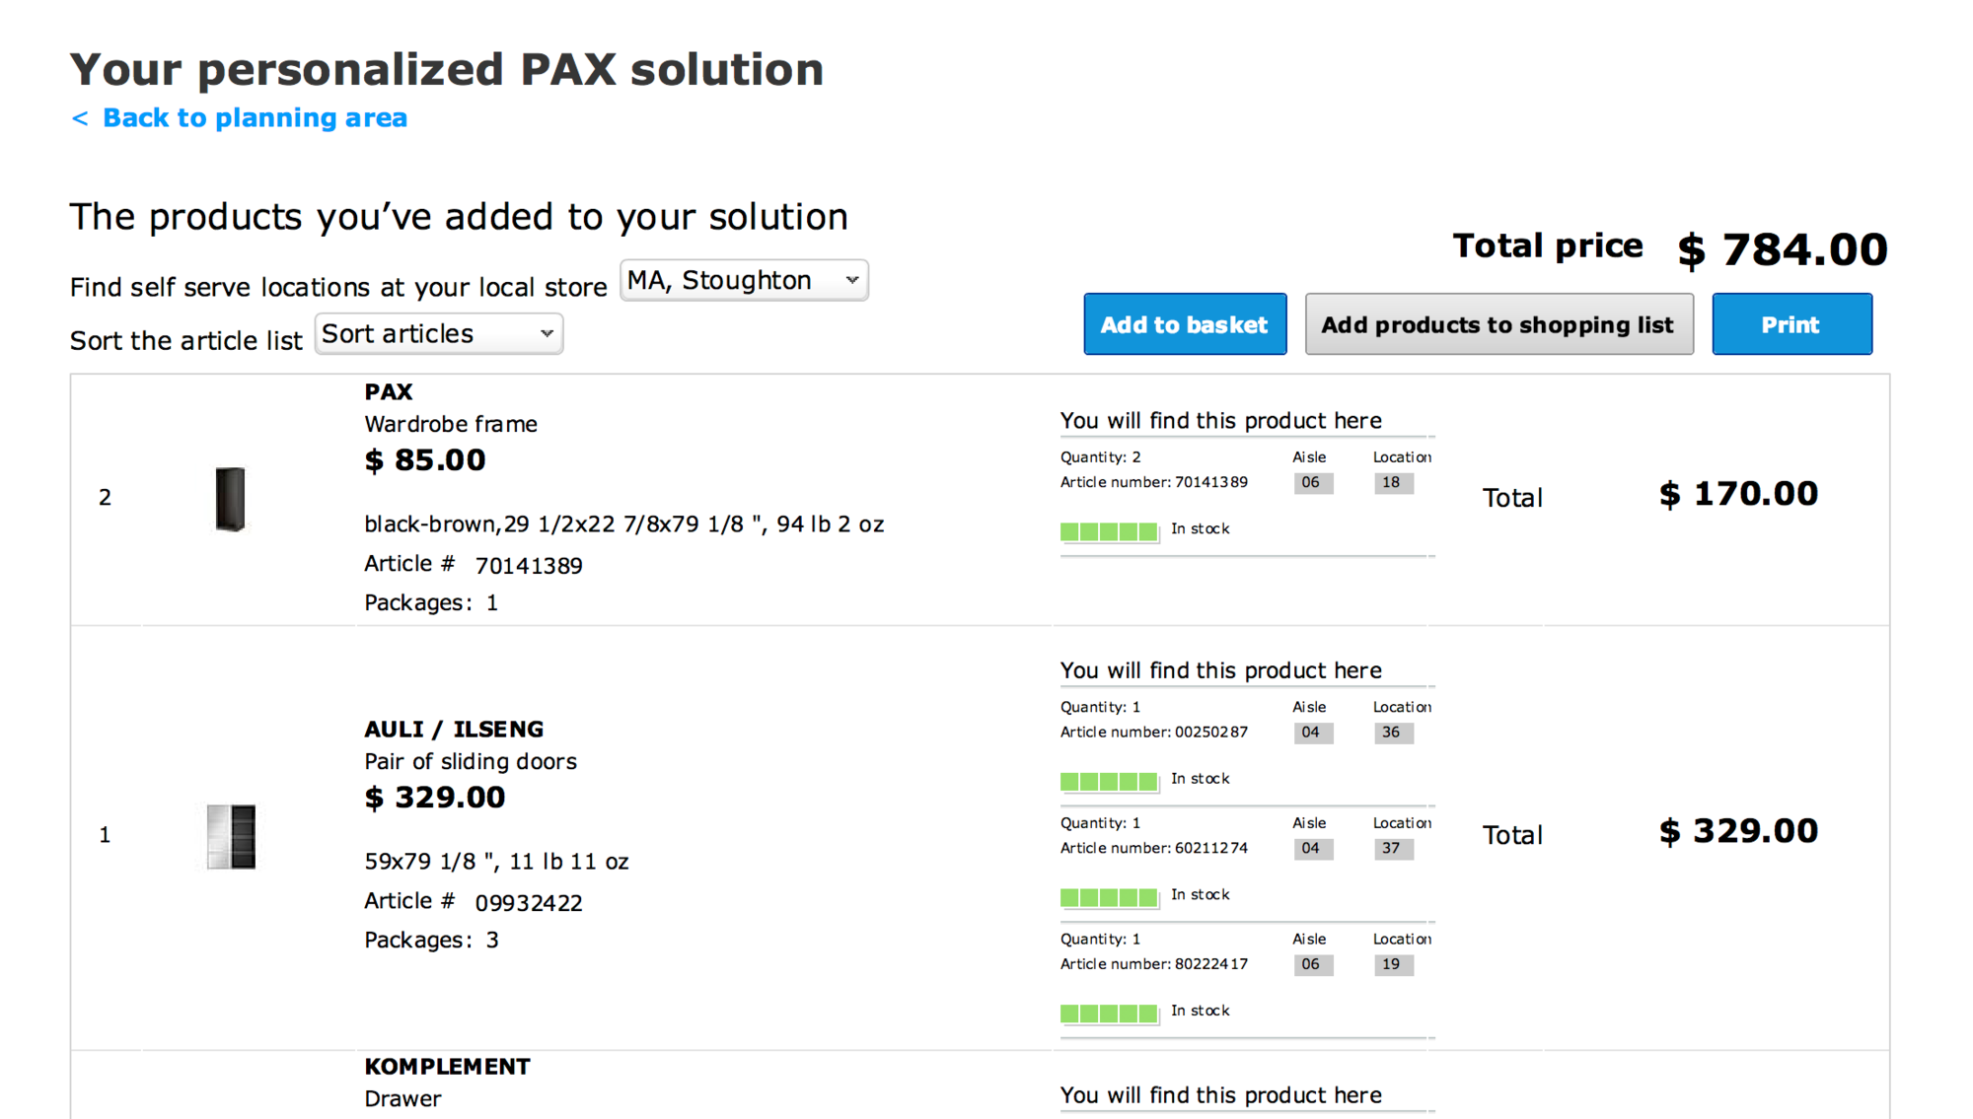Screen dimensions: 1973x1119
Task: Click Add products to shopping list
Action: click(1498, 324)
